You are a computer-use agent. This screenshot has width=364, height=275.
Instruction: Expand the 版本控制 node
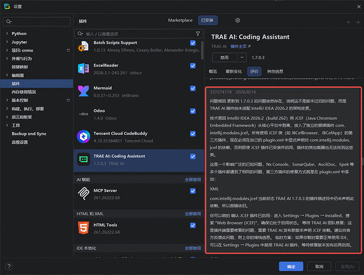point(7,100)
